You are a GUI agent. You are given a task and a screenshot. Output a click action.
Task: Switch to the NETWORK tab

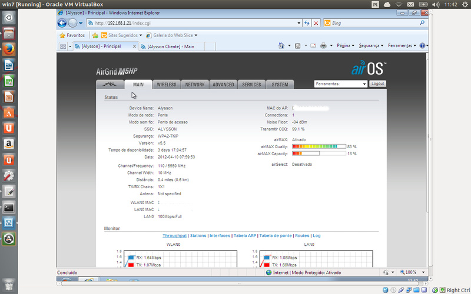(195, 85)
